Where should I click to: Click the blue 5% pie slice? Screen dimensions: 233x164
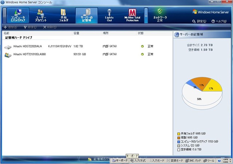(x=193, y=85)
